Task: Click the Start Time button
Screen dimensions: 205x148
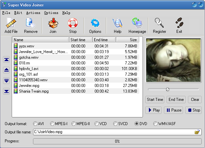Action: 155,100
